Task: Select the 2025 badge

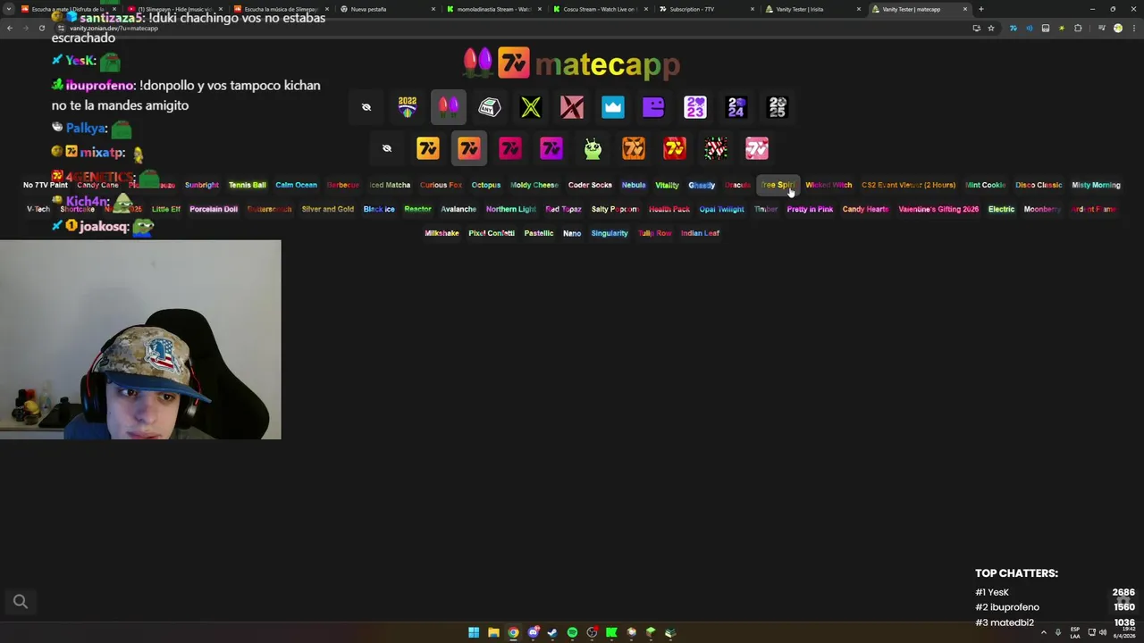Action: point(778,107)
